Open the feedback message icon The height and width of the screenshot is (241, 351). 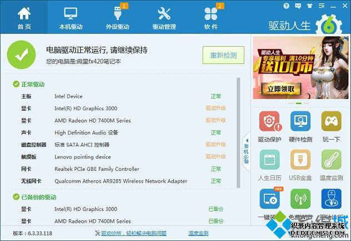point(298,6)
